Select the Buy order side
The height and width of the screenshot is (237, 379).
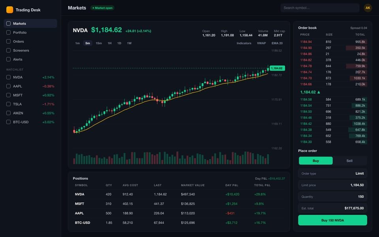[x=316, y=161]
